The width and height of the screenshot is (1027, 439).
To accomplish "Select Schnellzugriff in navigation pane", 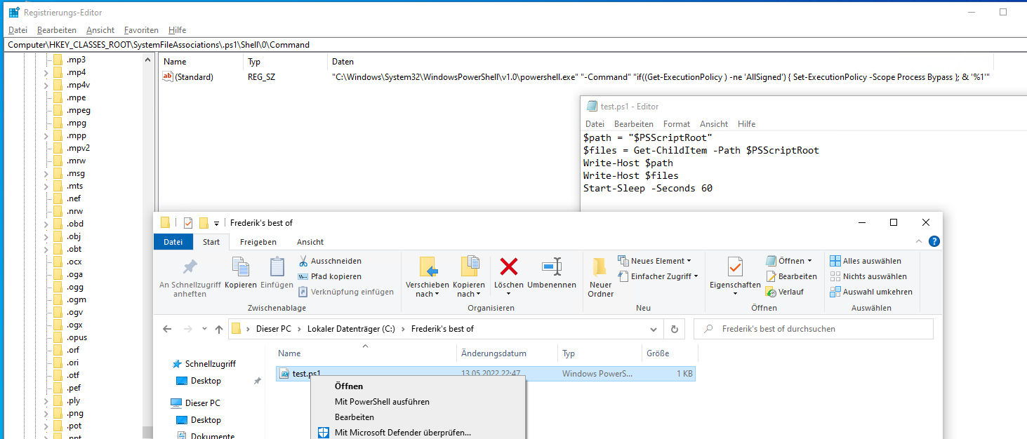I will (210, 364).
